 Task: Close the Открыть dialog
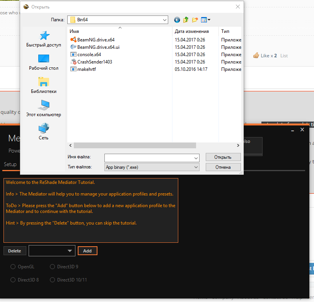(x=238, y=7)
